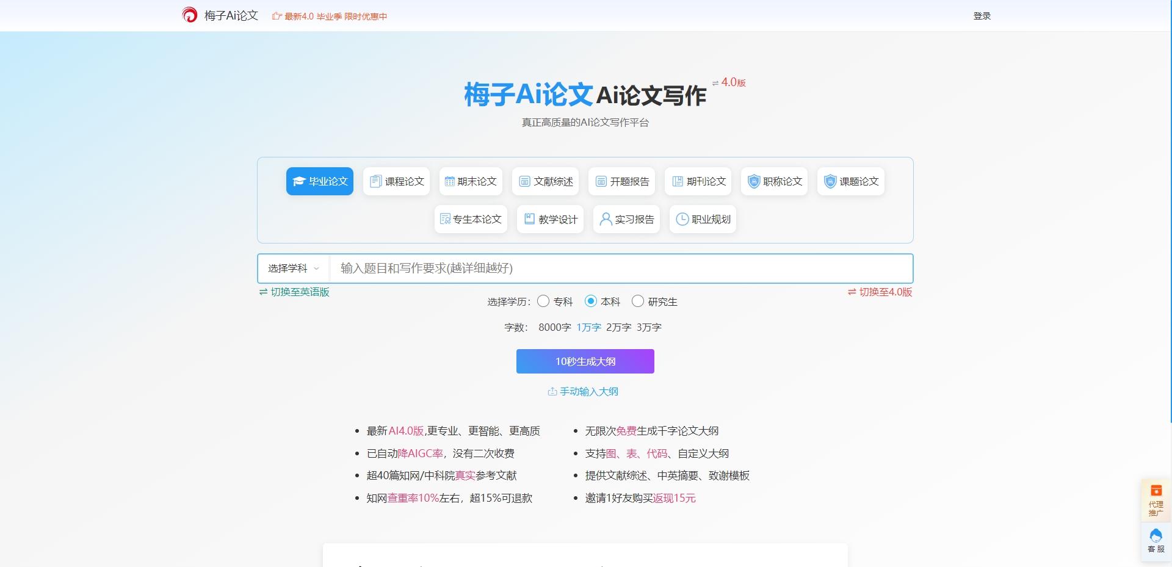
Task: Click the red swap icon before 切换至4.0版
Action: pos(852,292)
